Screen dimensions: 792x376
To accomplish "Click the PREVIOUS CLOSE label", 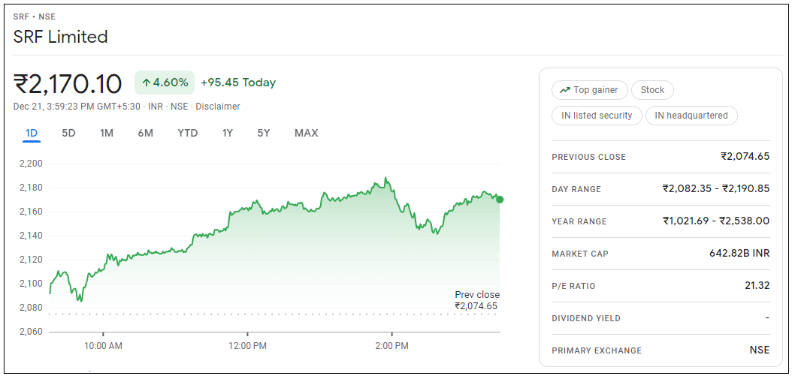I will pyautogui.click(x=588, y=157).
